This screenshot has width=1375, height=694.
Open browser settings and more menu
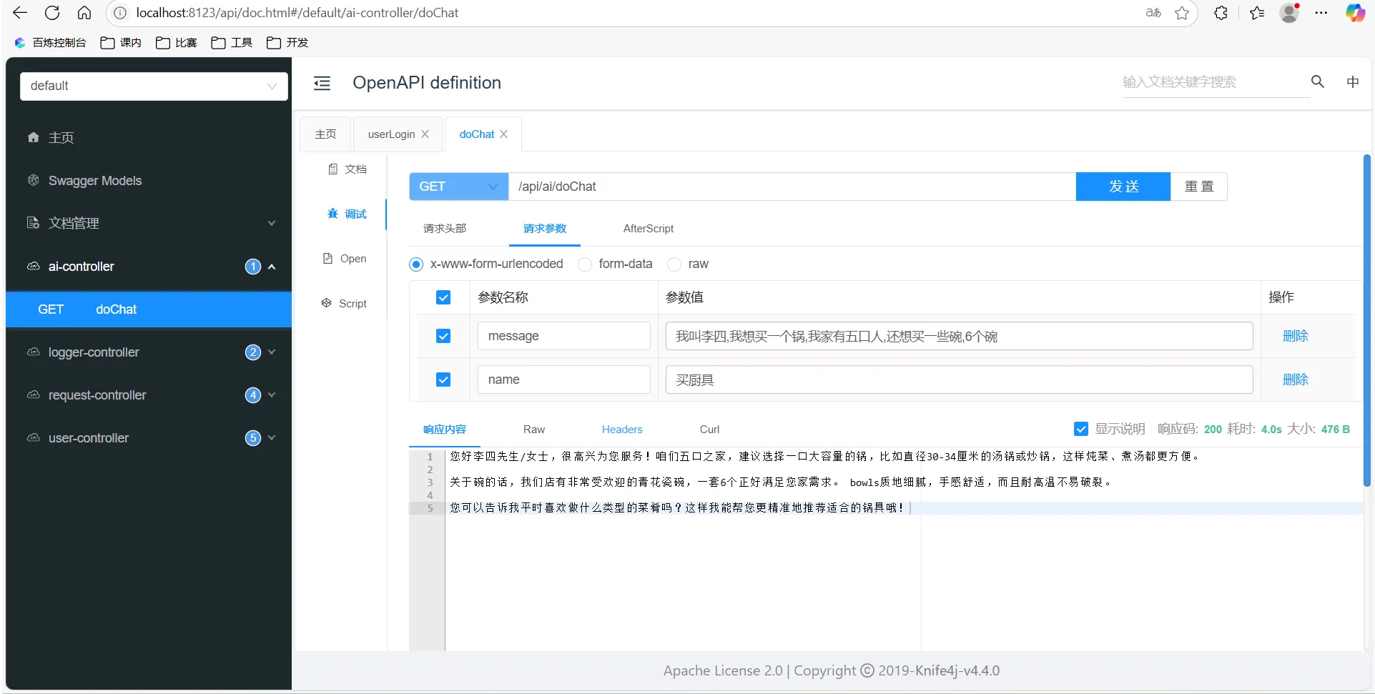1321,13
